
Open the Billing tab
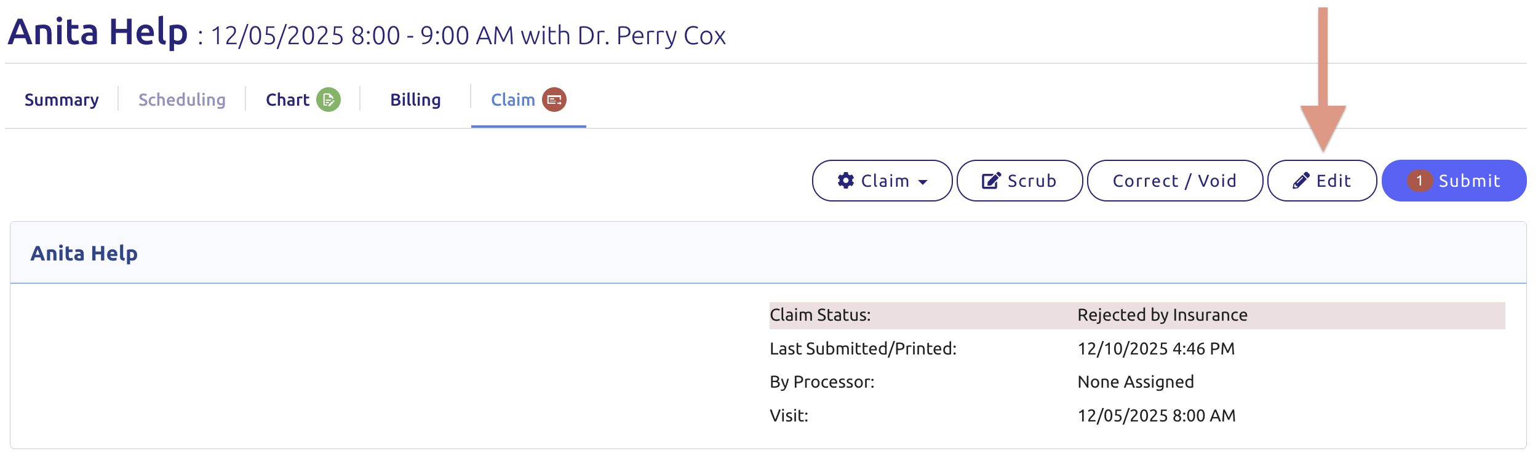point(415,100)
